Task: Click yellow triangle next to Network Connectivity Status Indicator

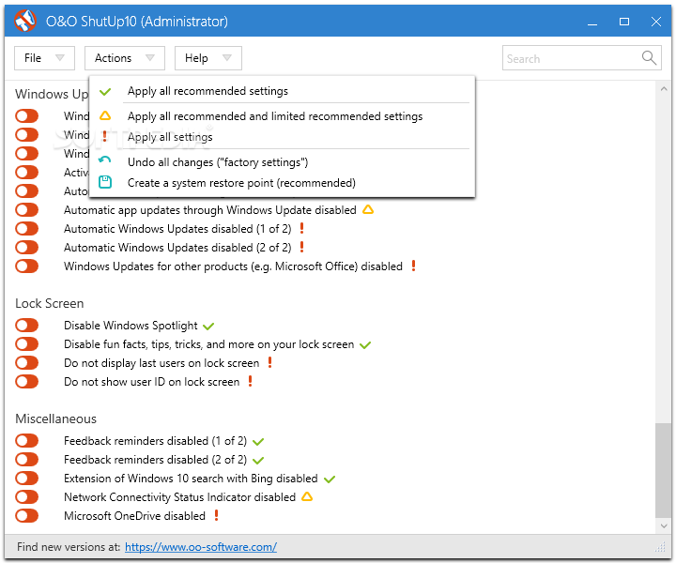Action: [x=307, y=497]
